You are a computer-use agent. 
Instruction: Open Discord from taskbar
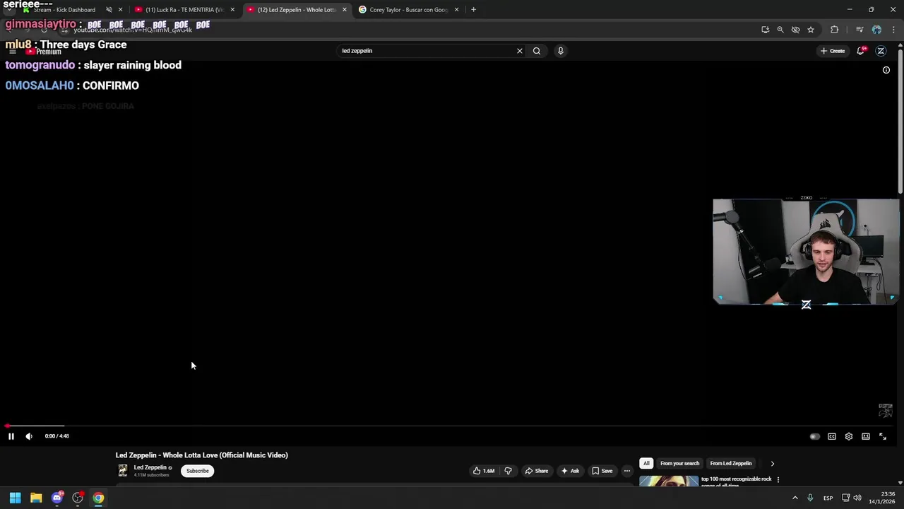coord(57,498)
